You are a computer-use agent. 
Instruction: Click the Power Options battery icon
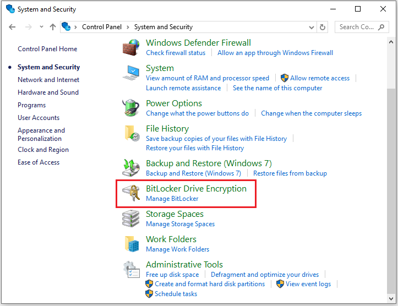[131, 108]
